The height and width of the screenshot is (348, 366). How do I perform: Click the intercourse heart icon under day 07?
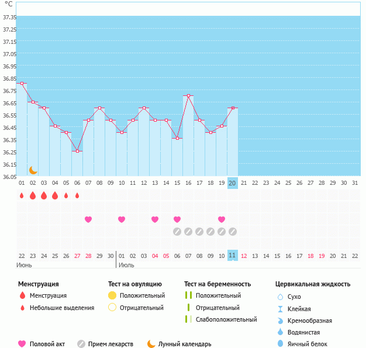point(88,219)
